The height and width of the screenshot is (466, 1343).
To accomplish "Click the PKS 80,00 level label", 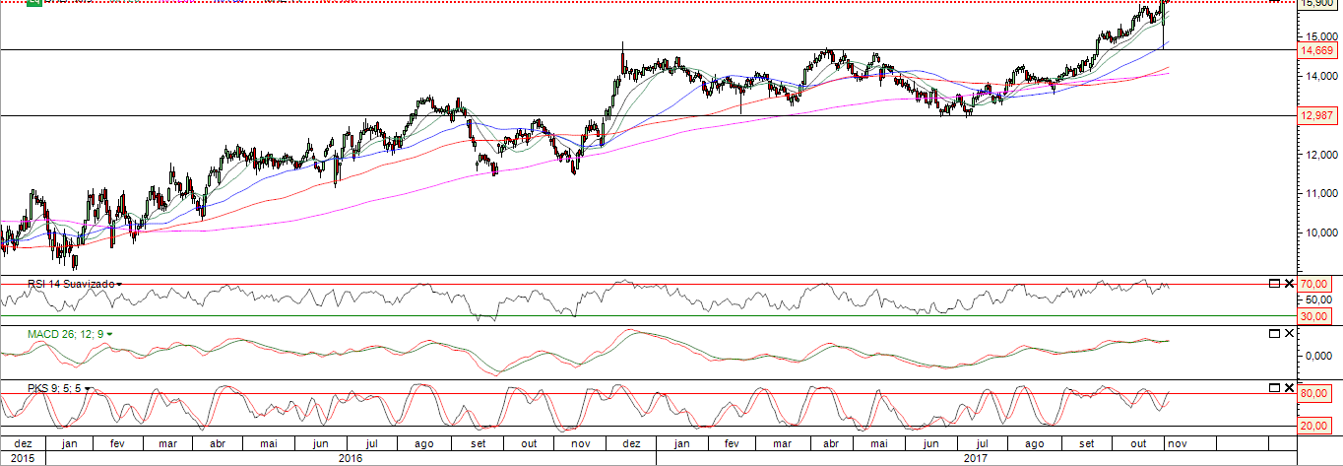I will (x=1316, y=394).
